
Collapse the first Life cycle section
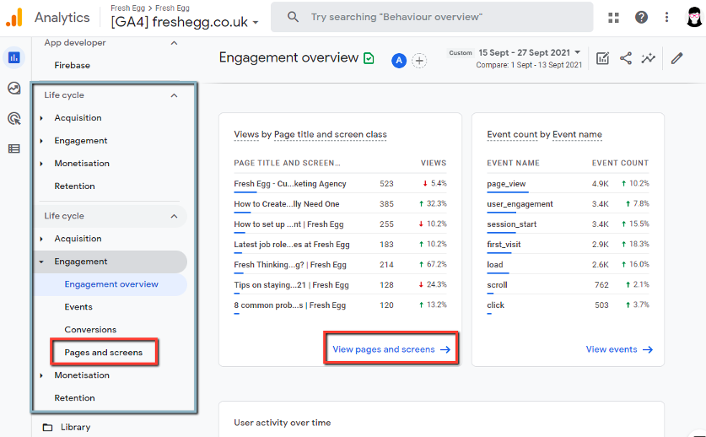[175, 95]
